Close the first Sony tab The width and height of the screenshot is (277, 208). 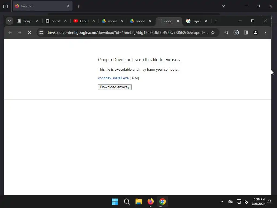click(37, 21)
